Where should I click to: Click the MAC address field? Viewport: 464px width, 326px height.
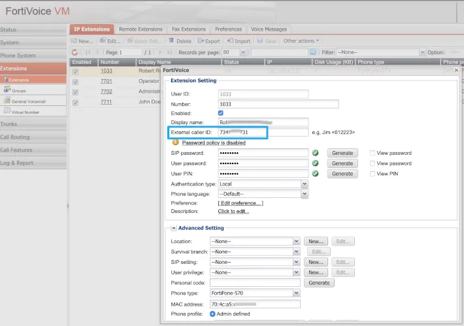click(255, 304)
